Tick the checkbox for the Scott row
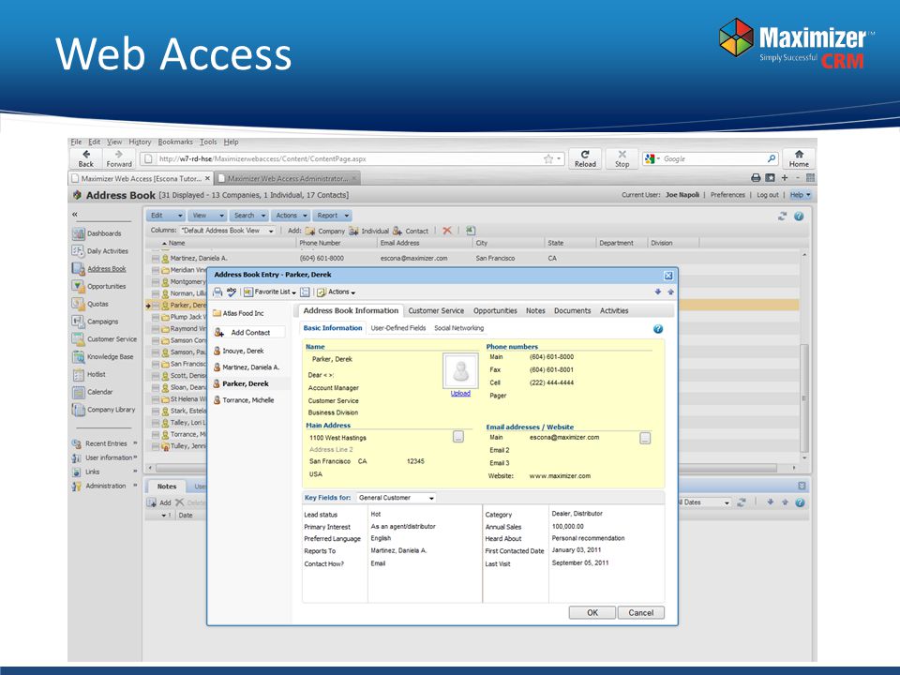 [x=156, y=375]
